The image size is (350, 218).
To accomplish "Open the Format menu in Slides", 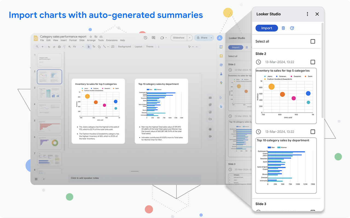I will tap(73, 40).
